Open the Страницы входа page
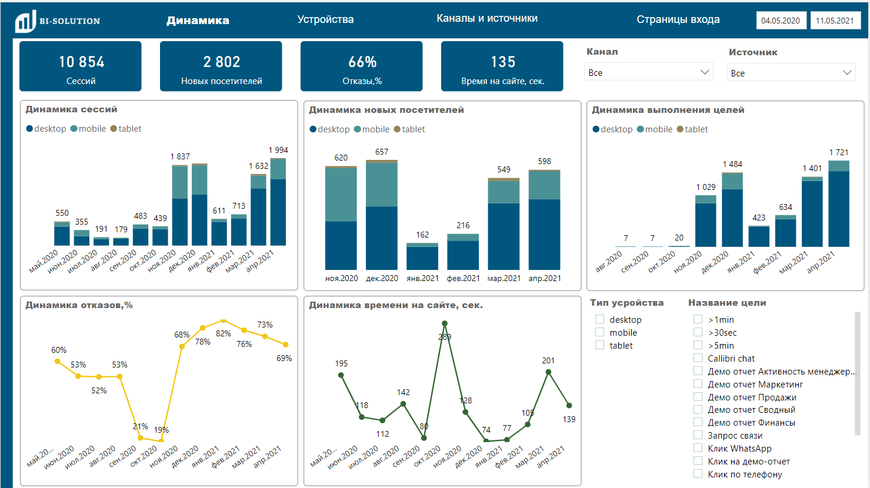This screenshot has height=488, width=870. point(678,19)
